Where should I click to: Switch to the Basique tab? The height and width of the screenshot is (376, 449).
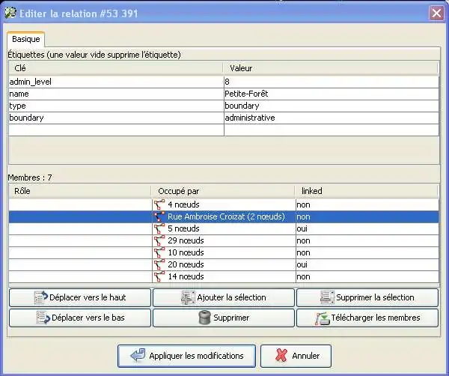(x=26, y=39)
